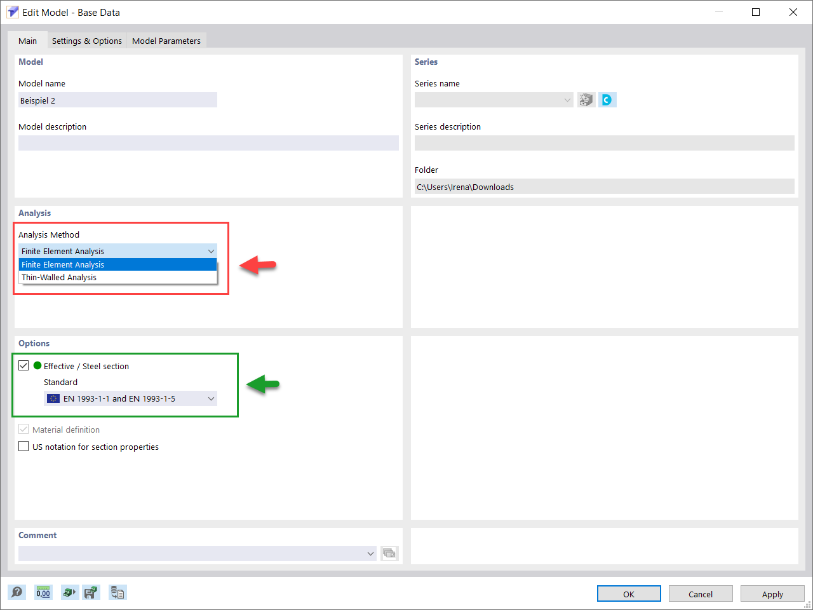
Task: Open the Standard dropdown showing EN 1993-1-1
Action: [211, 398]
